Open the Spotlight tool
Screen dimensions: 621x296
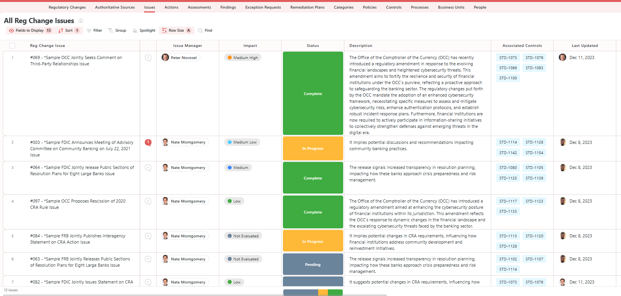(x=144, y=30)
